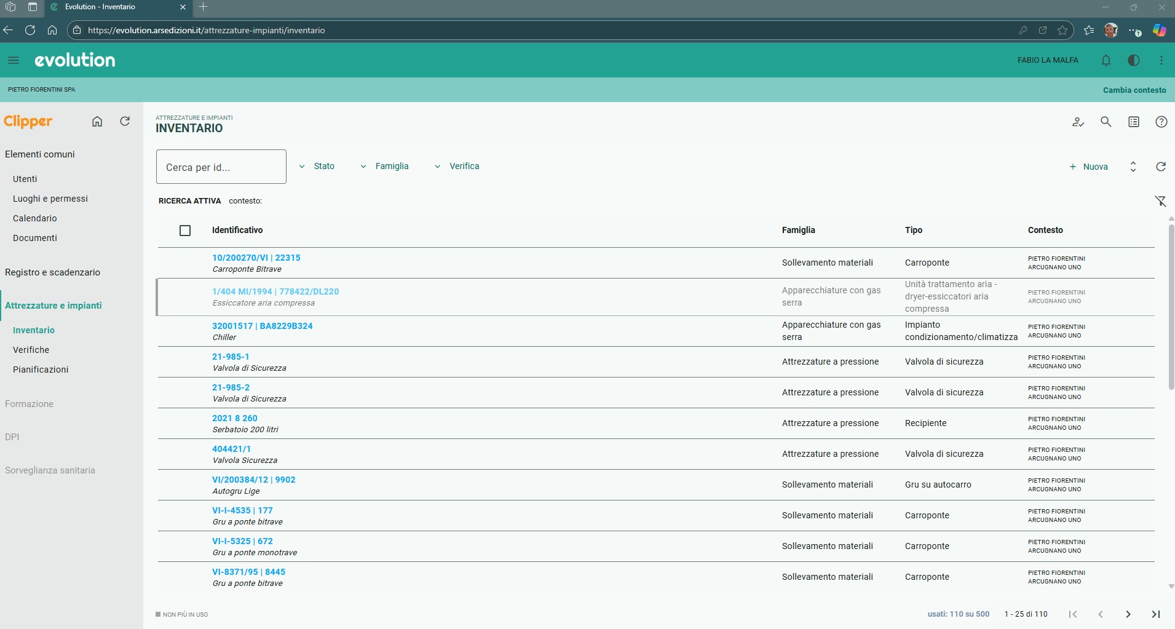Open the favorites list icon in browser toolbar
1175x629 pixels.
pyautogui.click(x=1089, y=30)
